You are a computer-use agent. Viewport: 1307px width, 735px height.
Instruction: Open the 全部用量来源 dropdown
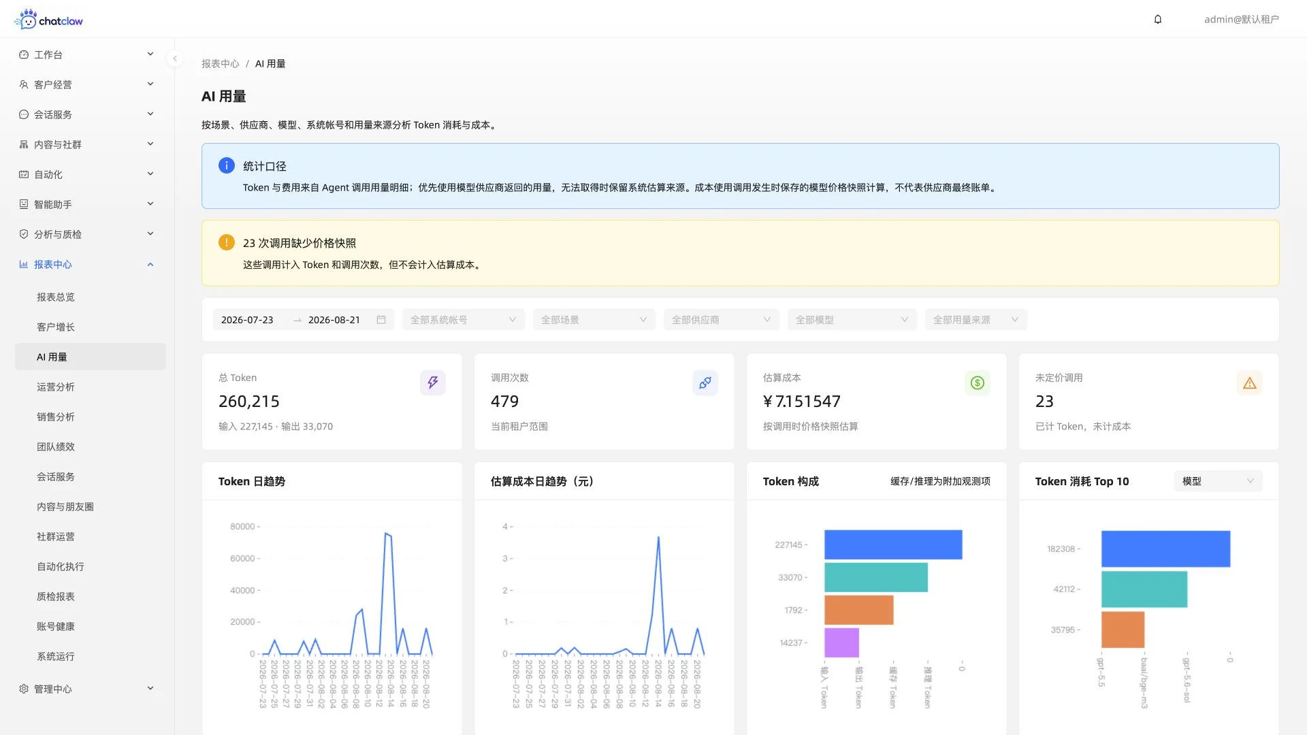(976, 320)
